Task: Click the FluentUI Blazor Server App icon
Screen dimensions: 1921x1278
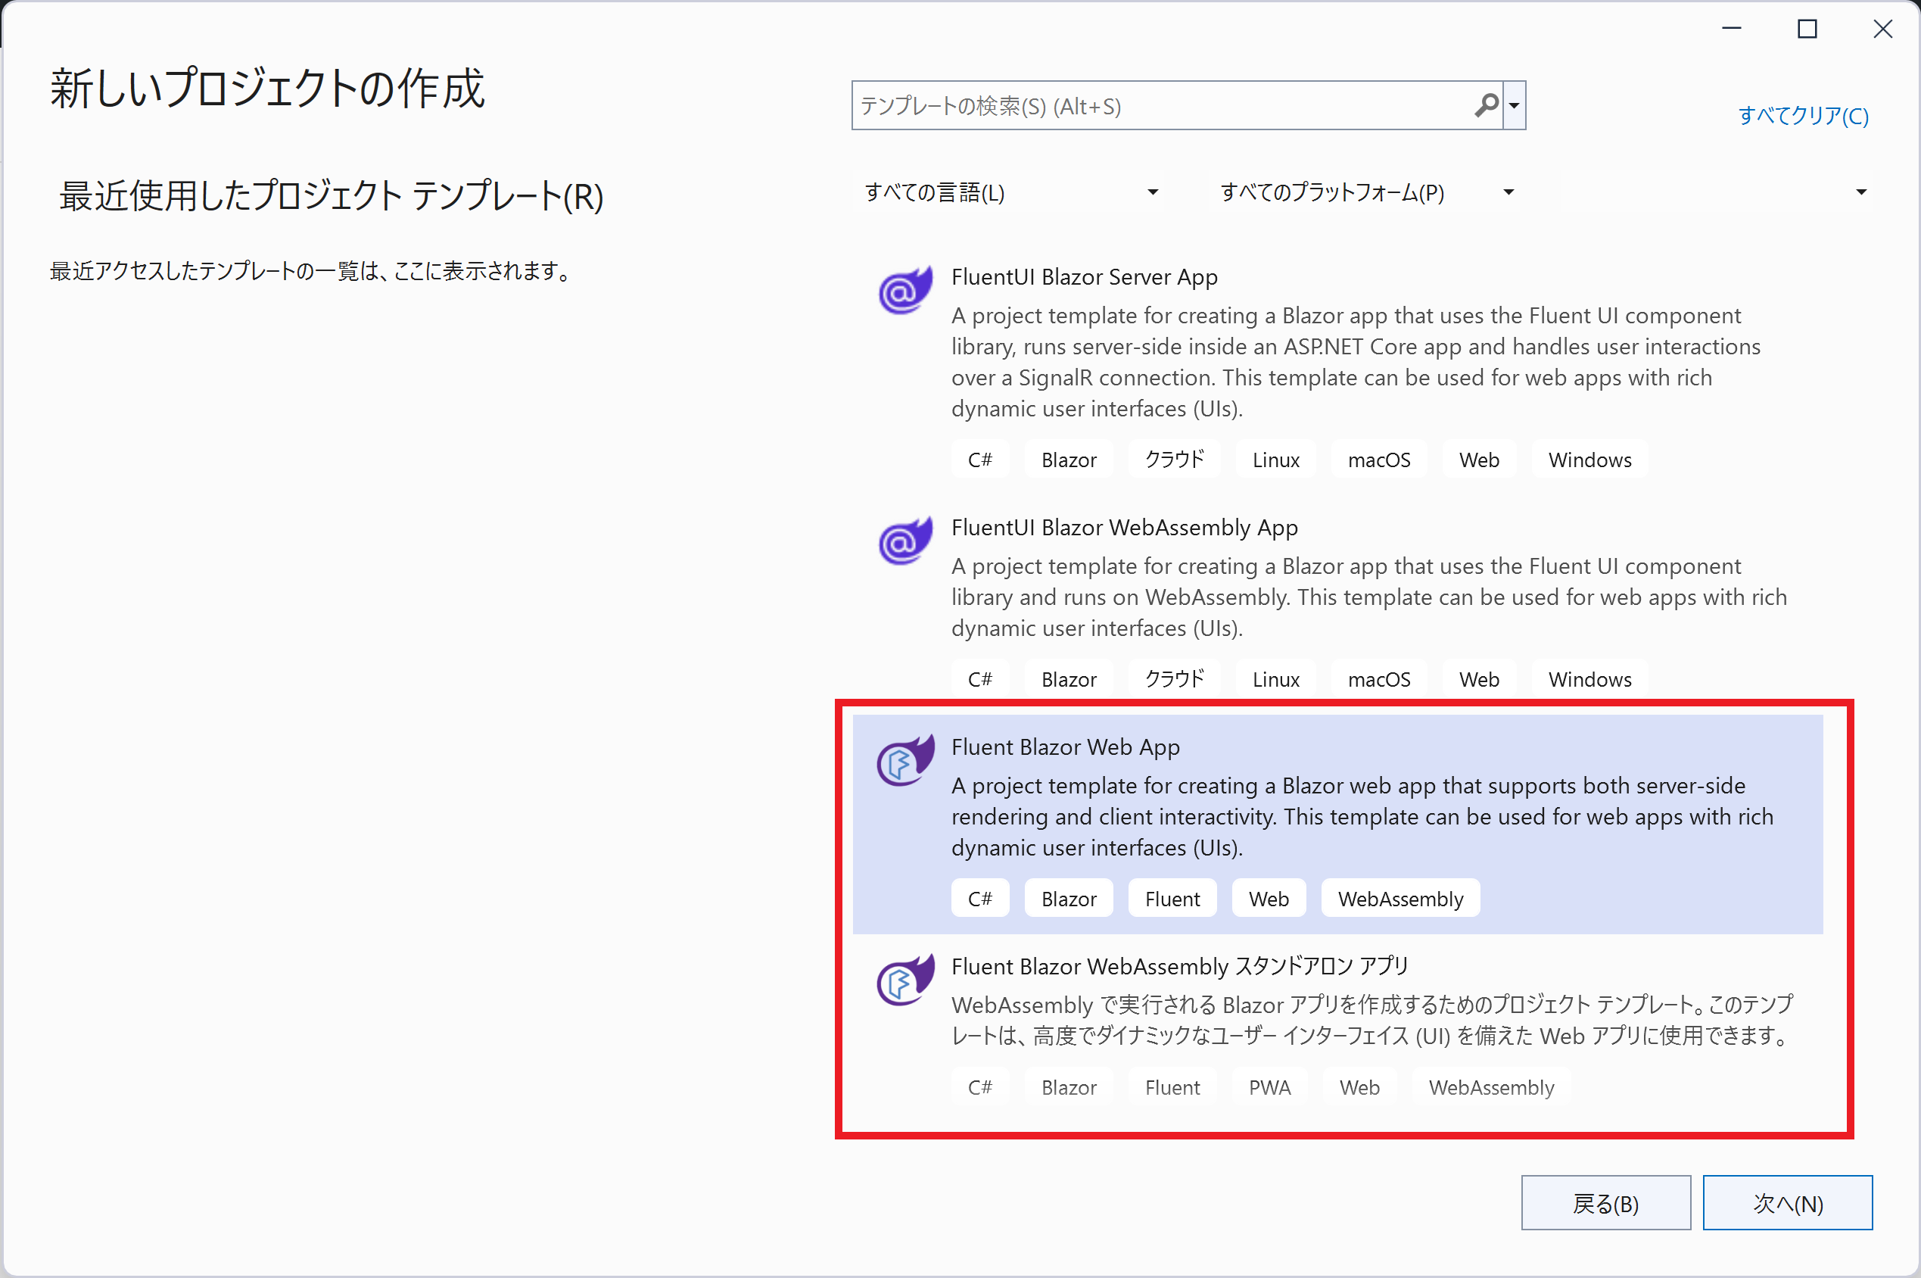Action: (x=905, y=291)
